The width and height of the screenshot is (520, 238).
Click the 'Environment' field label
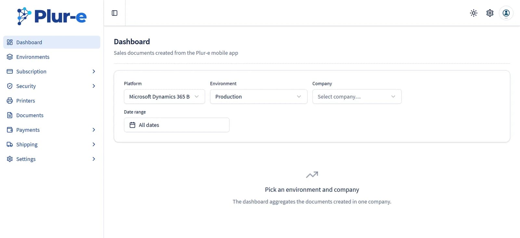[x=223, y=83]
